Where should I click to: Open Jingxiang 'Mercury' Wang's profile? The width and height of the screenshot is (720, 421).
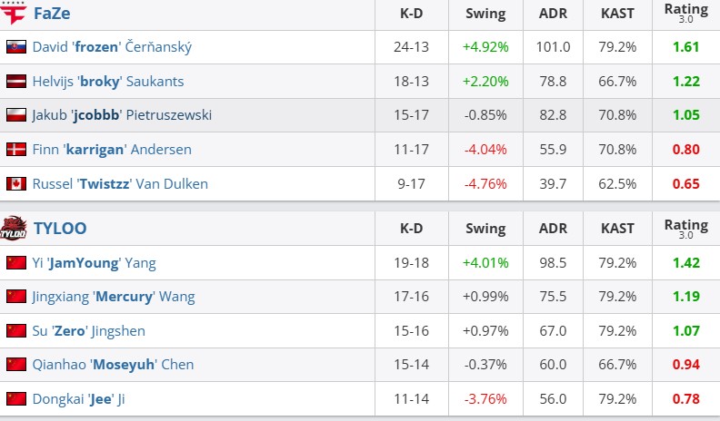113,297
